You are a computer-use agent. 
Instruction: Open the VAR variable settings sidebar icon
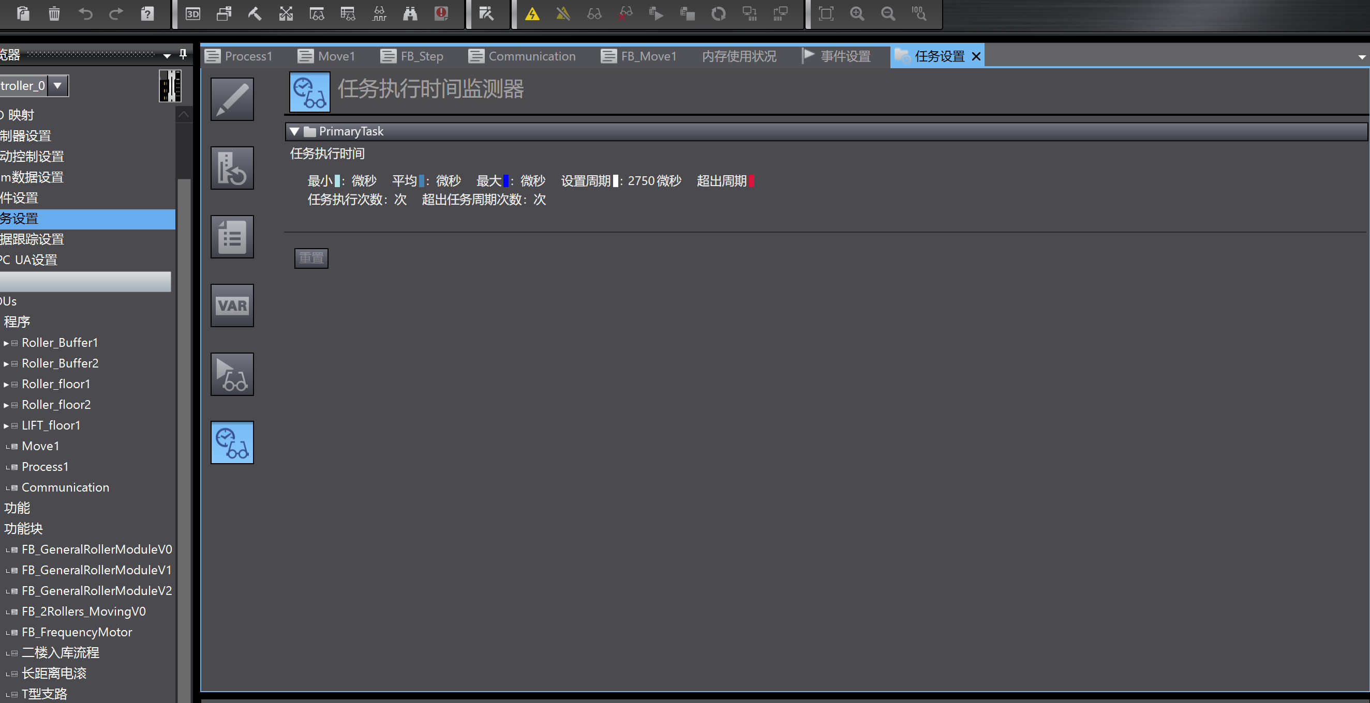tap(232, 305)
